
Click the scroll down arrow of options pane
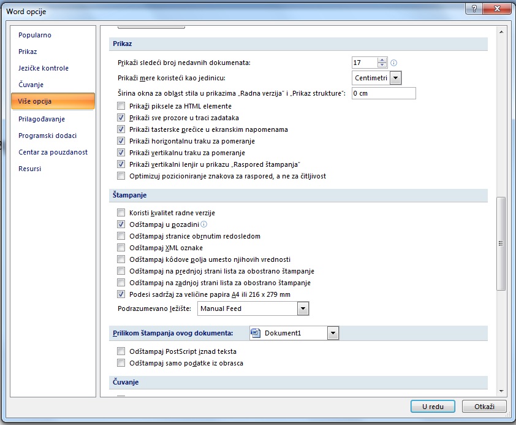click(501, 391)
